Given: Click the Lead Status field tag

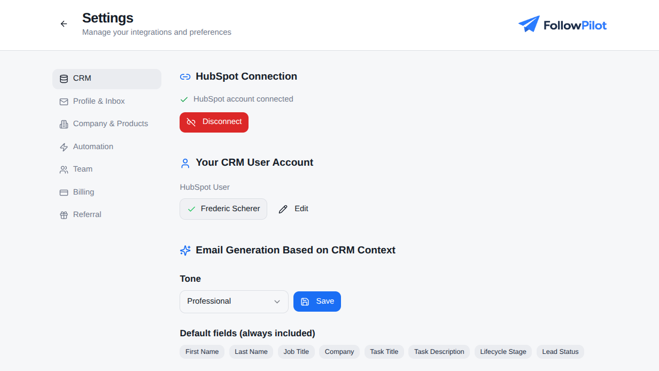Looking at the screenshot, I should tap(560, 352).
